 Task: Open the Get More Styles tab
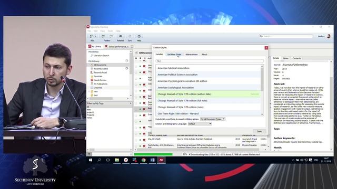pos(174,55)
